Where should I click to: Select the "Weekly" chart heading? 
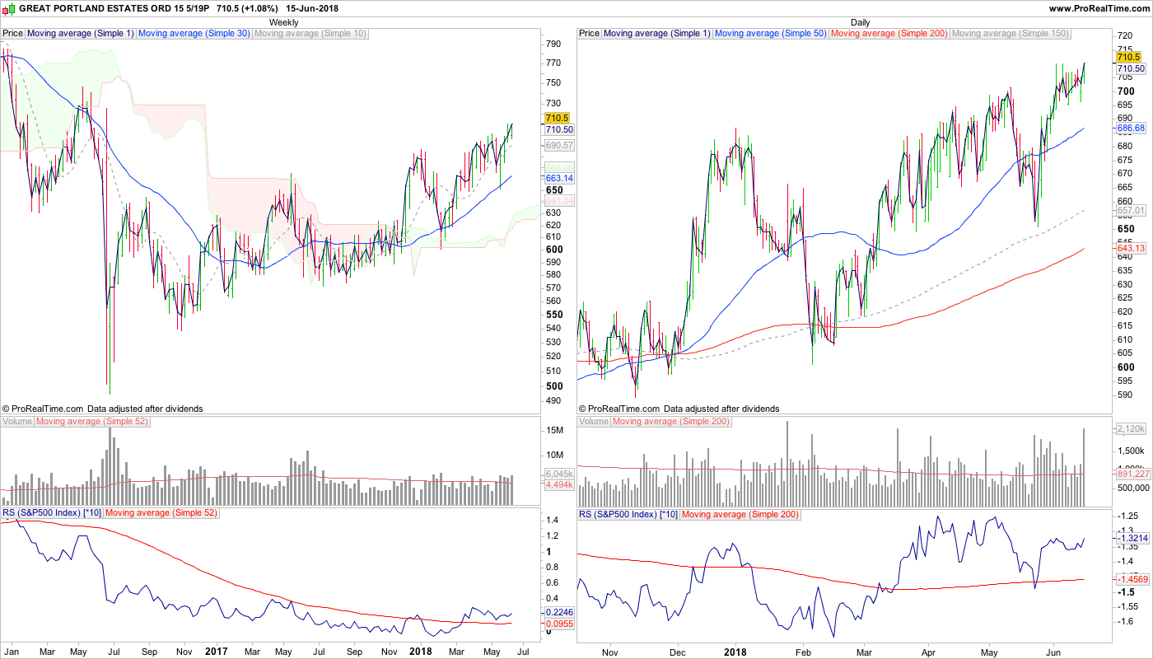284,22
